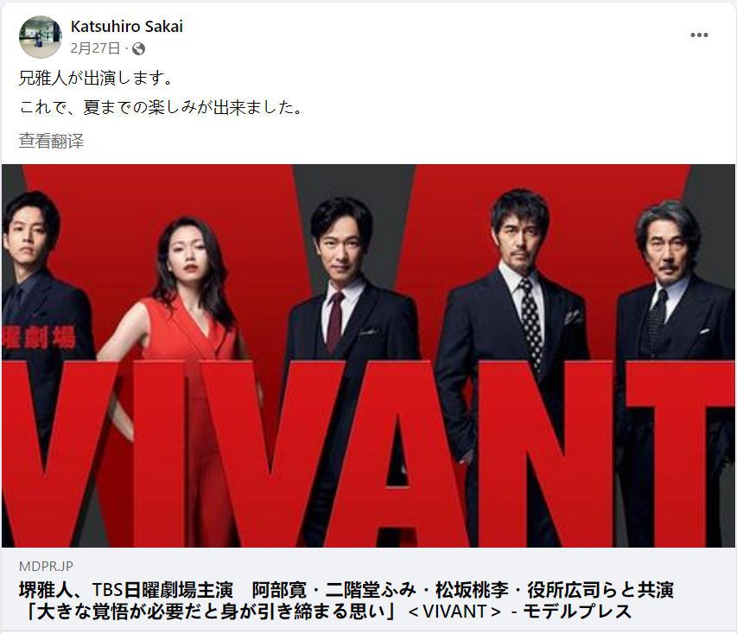The image size is (737, 634).
Task: Click the 曜劇場 red text on poster
Action: coord(39,337)
